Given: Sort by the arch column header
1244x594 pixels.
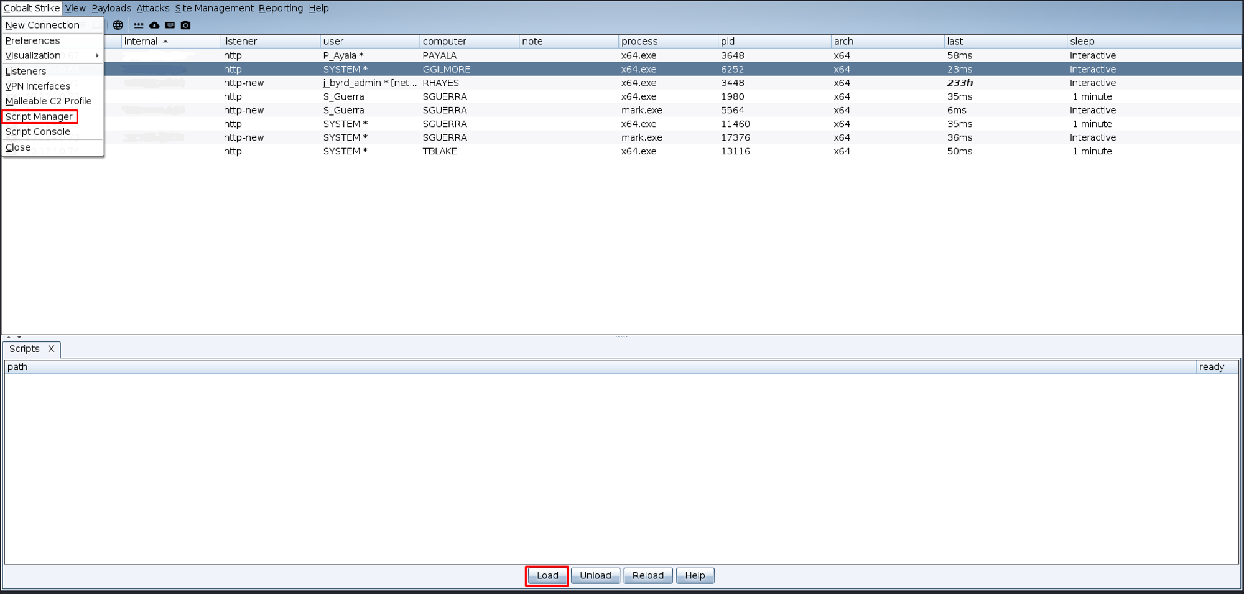Looking at the screenshot, I should [888, 41].
